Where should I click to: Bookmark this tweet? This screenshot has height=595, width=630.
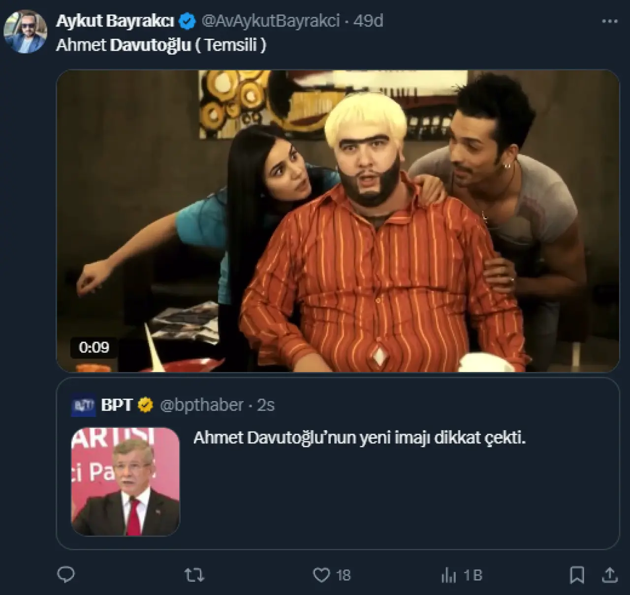[x=577, y=575]
